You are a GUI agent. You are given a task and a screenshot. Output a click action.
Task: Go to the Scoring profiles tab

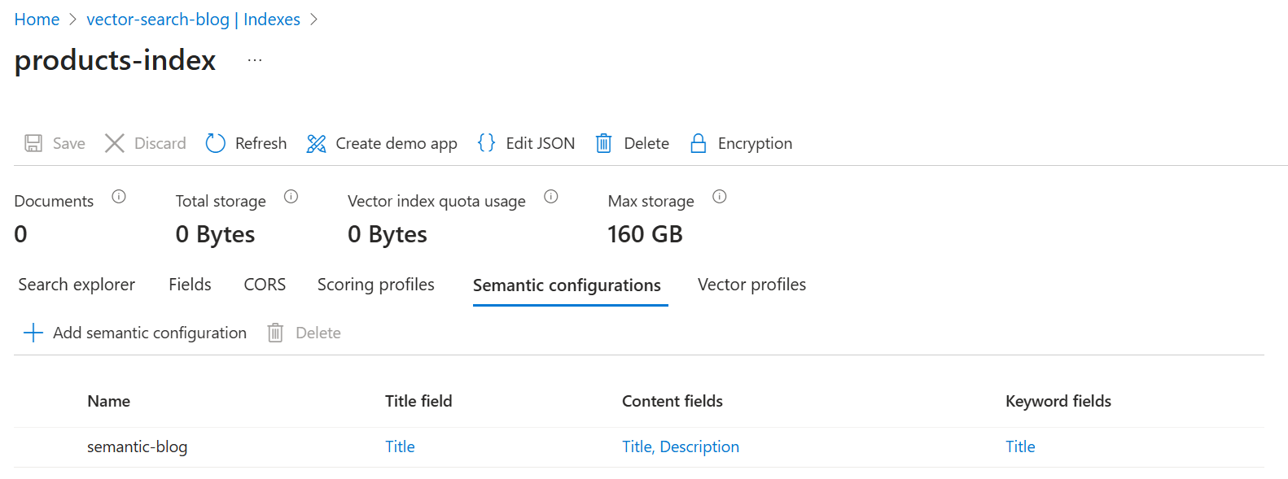[376, 285]
